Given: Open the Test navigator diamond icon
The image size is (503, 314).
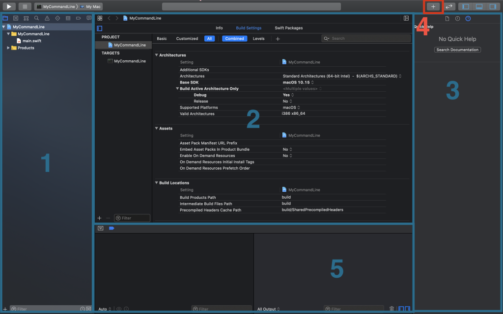Looking at the screenshot, I should tap(58, 18).
